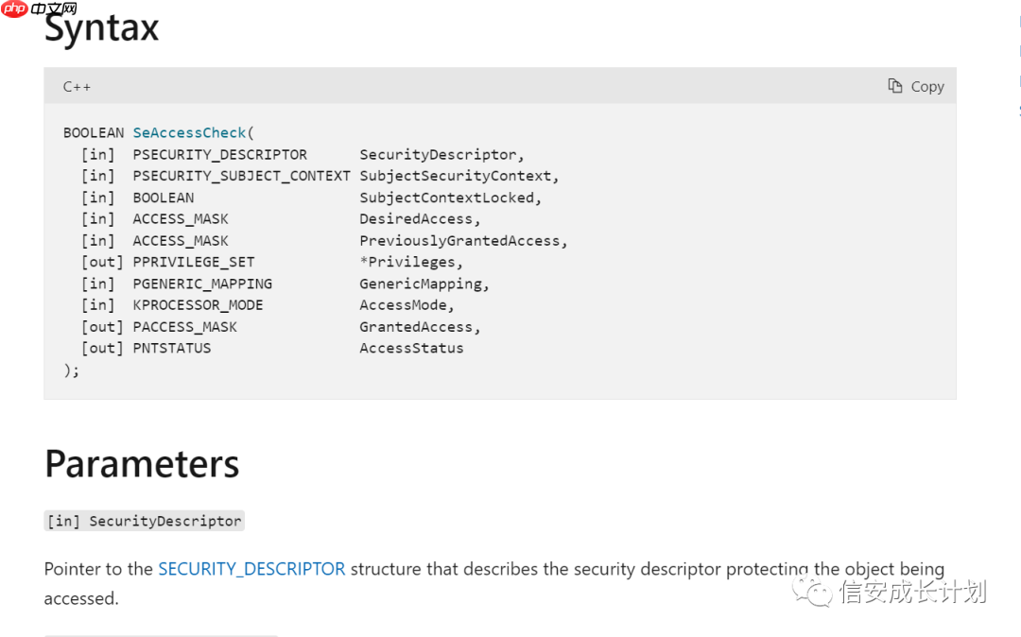
Task: Click the GrantedAccess parameter in code
Action: [x=420, y=327]
